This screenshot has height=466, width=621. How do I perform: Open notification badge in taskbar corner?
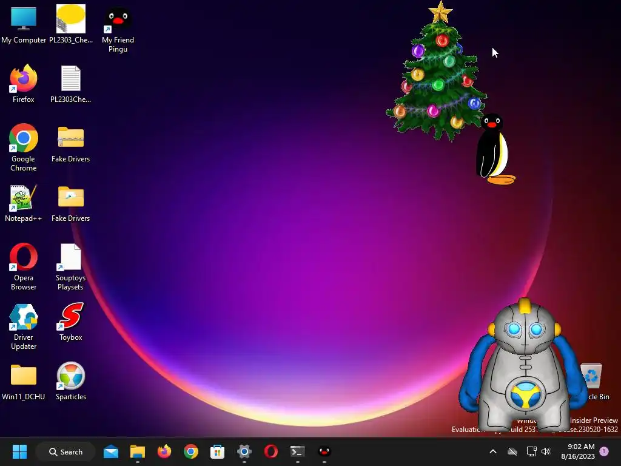pyautogui.click(x=604, y=451)
